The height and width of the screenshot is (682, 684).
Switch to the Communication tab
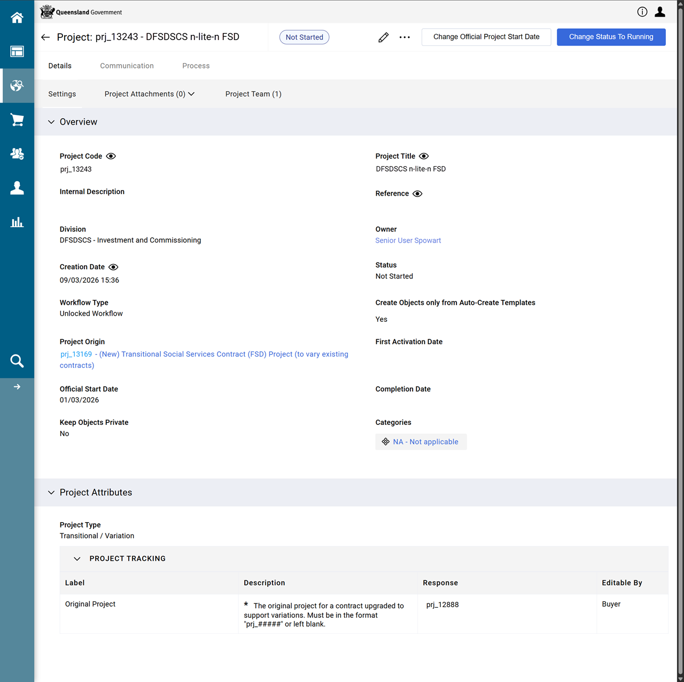(127, 66)
